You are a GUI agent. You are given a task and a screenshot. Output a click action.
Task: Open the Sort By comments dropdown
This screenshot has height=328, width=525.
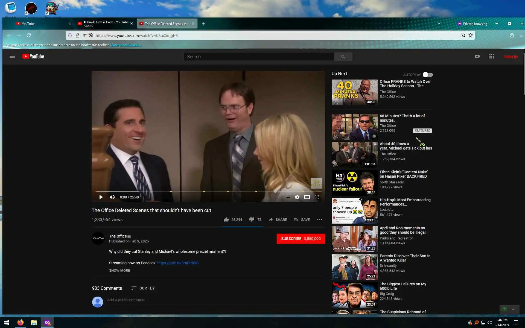[143, 288]
